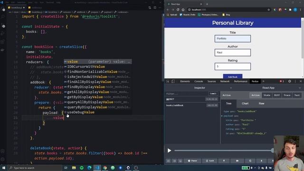This screenshot has width=304, height=171.
Task: Select the DevTools inspect element picker
Action: tap(168, 81)
